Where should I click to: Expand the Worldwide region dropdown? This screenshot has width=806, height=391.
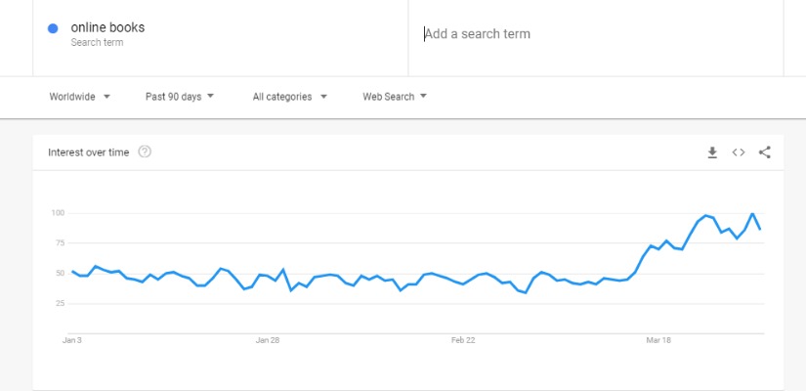[x=80, y=97]
